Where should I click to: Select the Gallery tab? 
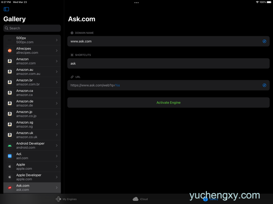211,199
